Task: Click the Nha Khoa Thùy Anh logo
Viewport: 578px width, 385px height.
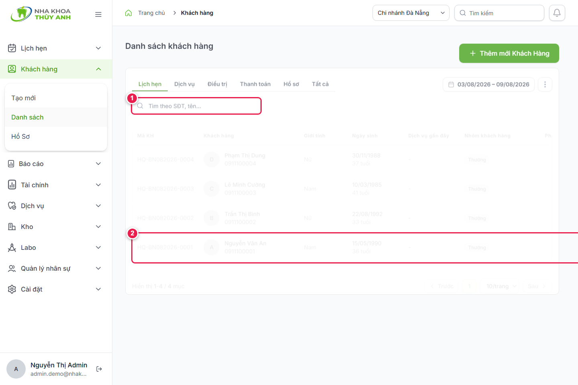Action: (41, 14)
